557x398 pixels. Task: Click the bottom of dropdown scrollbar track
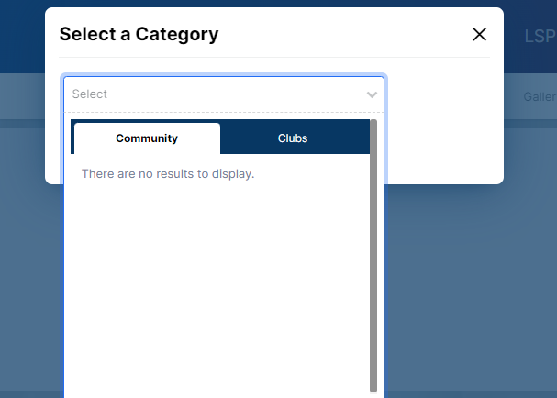pos(373,385)
